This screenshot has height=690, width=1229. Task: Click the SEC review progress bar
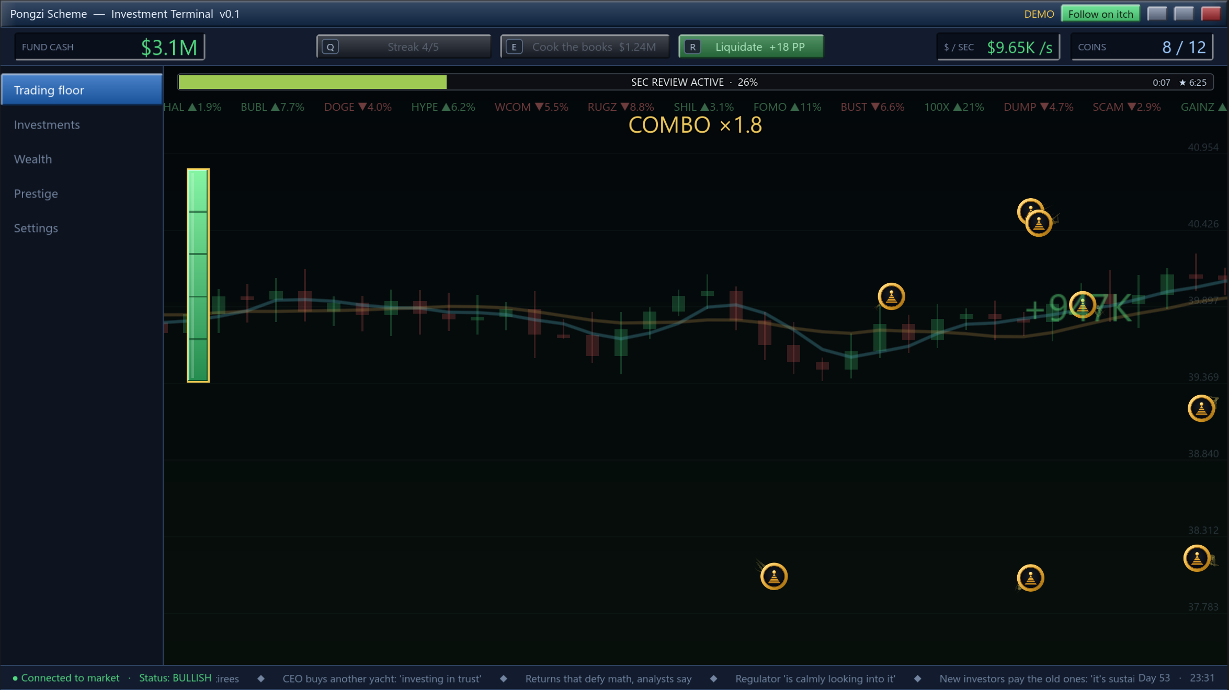coord(695,82)
